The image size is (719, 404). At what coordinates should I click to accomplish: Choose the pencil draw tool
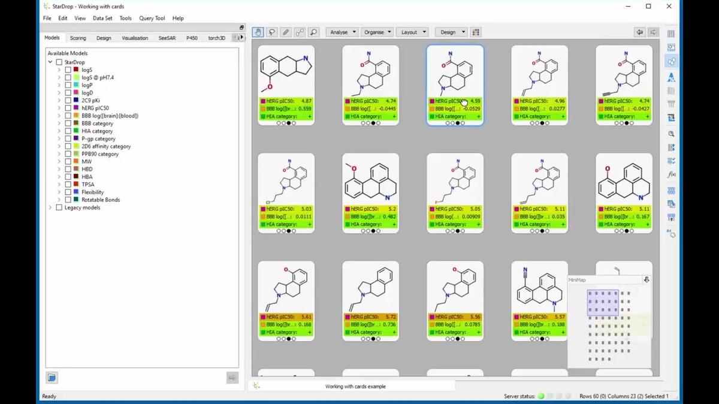pyautogui.click(x=286, y=32)
